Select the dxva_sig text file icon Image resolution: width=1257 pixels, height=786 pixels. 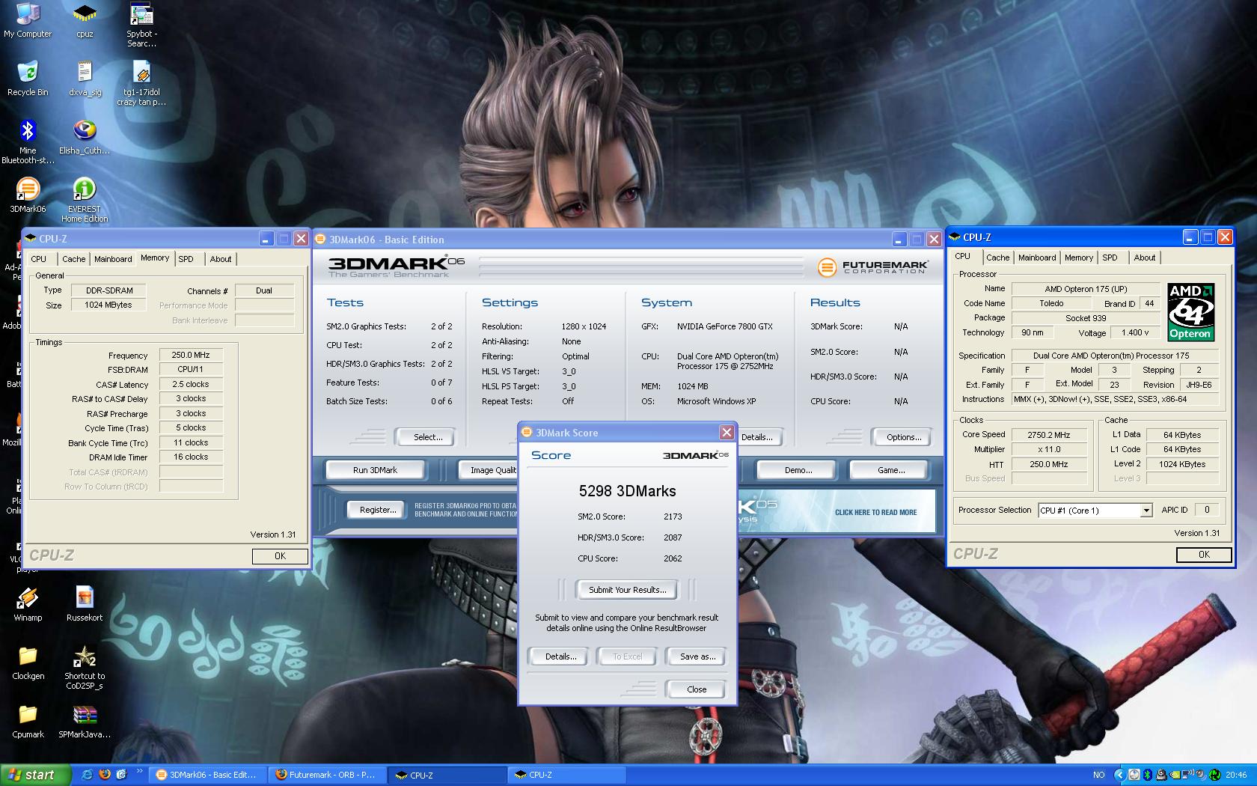[85, 79]
